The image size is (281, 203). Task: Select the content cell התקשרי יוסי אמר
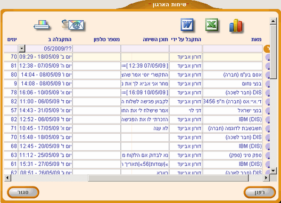[145, 75]
